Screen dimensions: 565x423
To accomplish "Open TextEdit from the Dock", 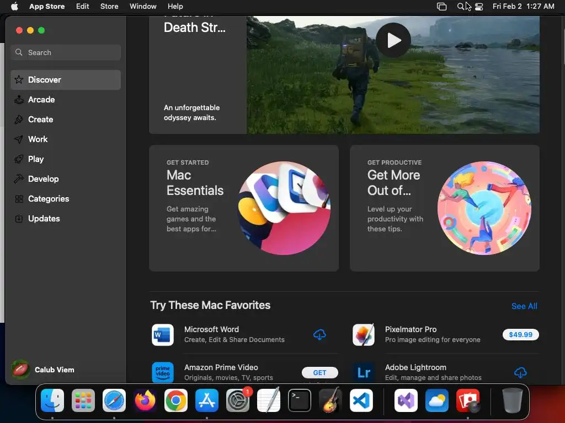I will [x=269, y=400].
